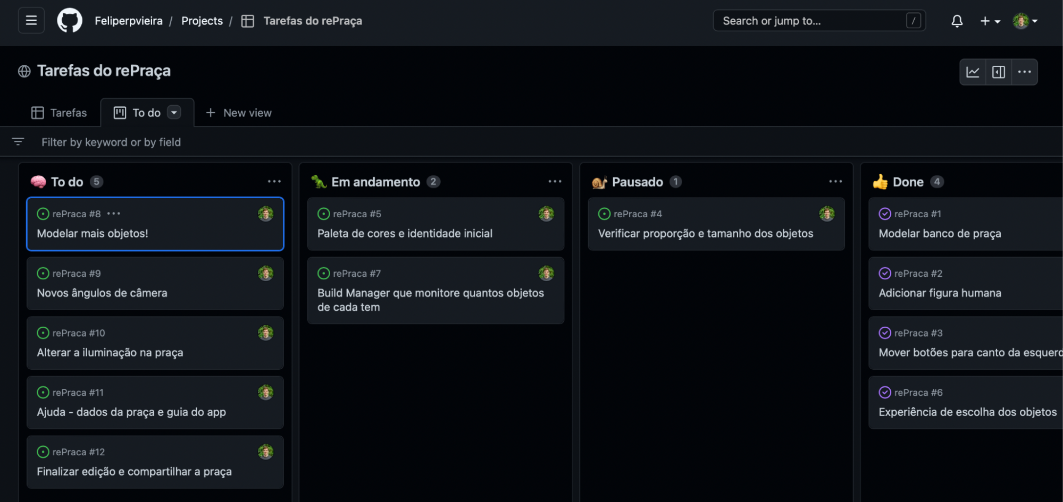Click the Pausado column heading

point(637,182)
